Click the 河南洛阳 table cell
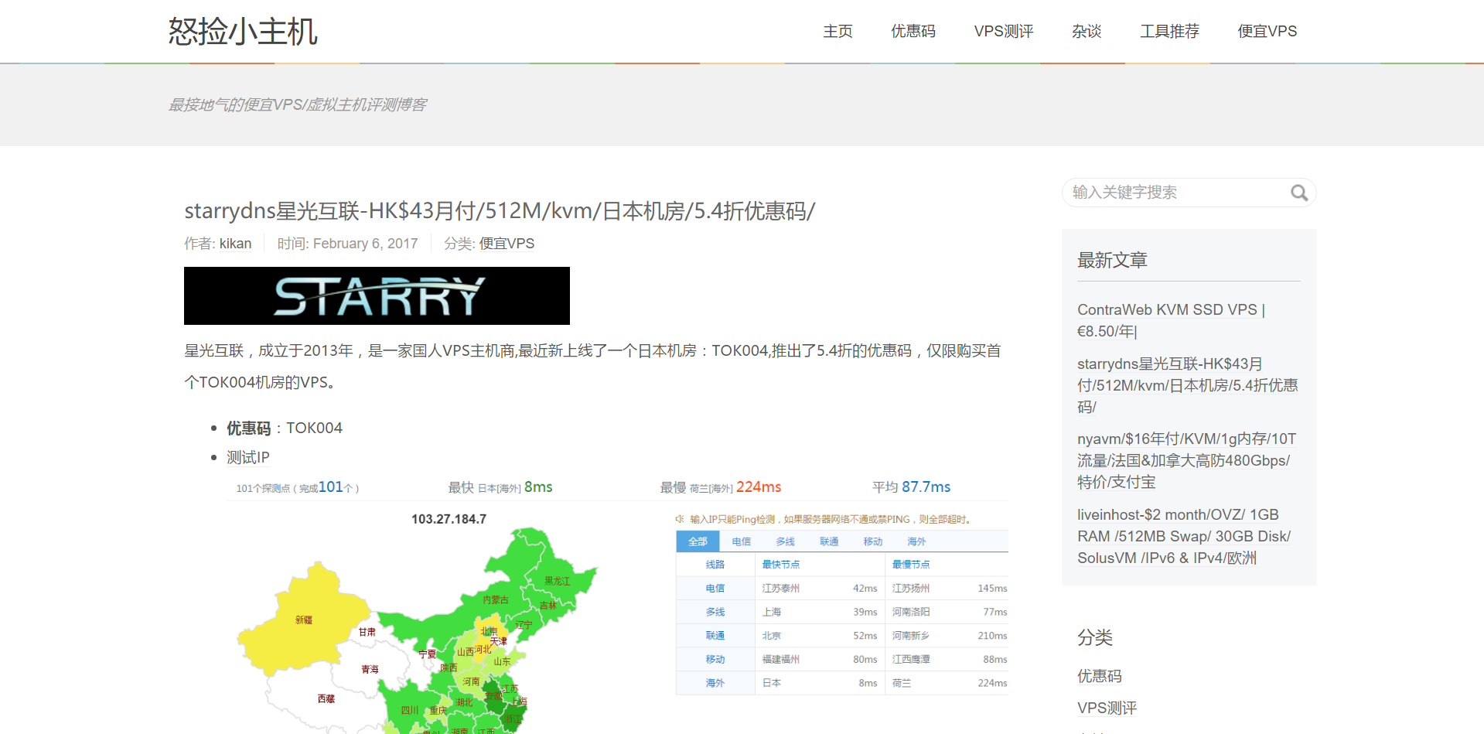Screen dimensions: 1484x734 pos(911,612)
